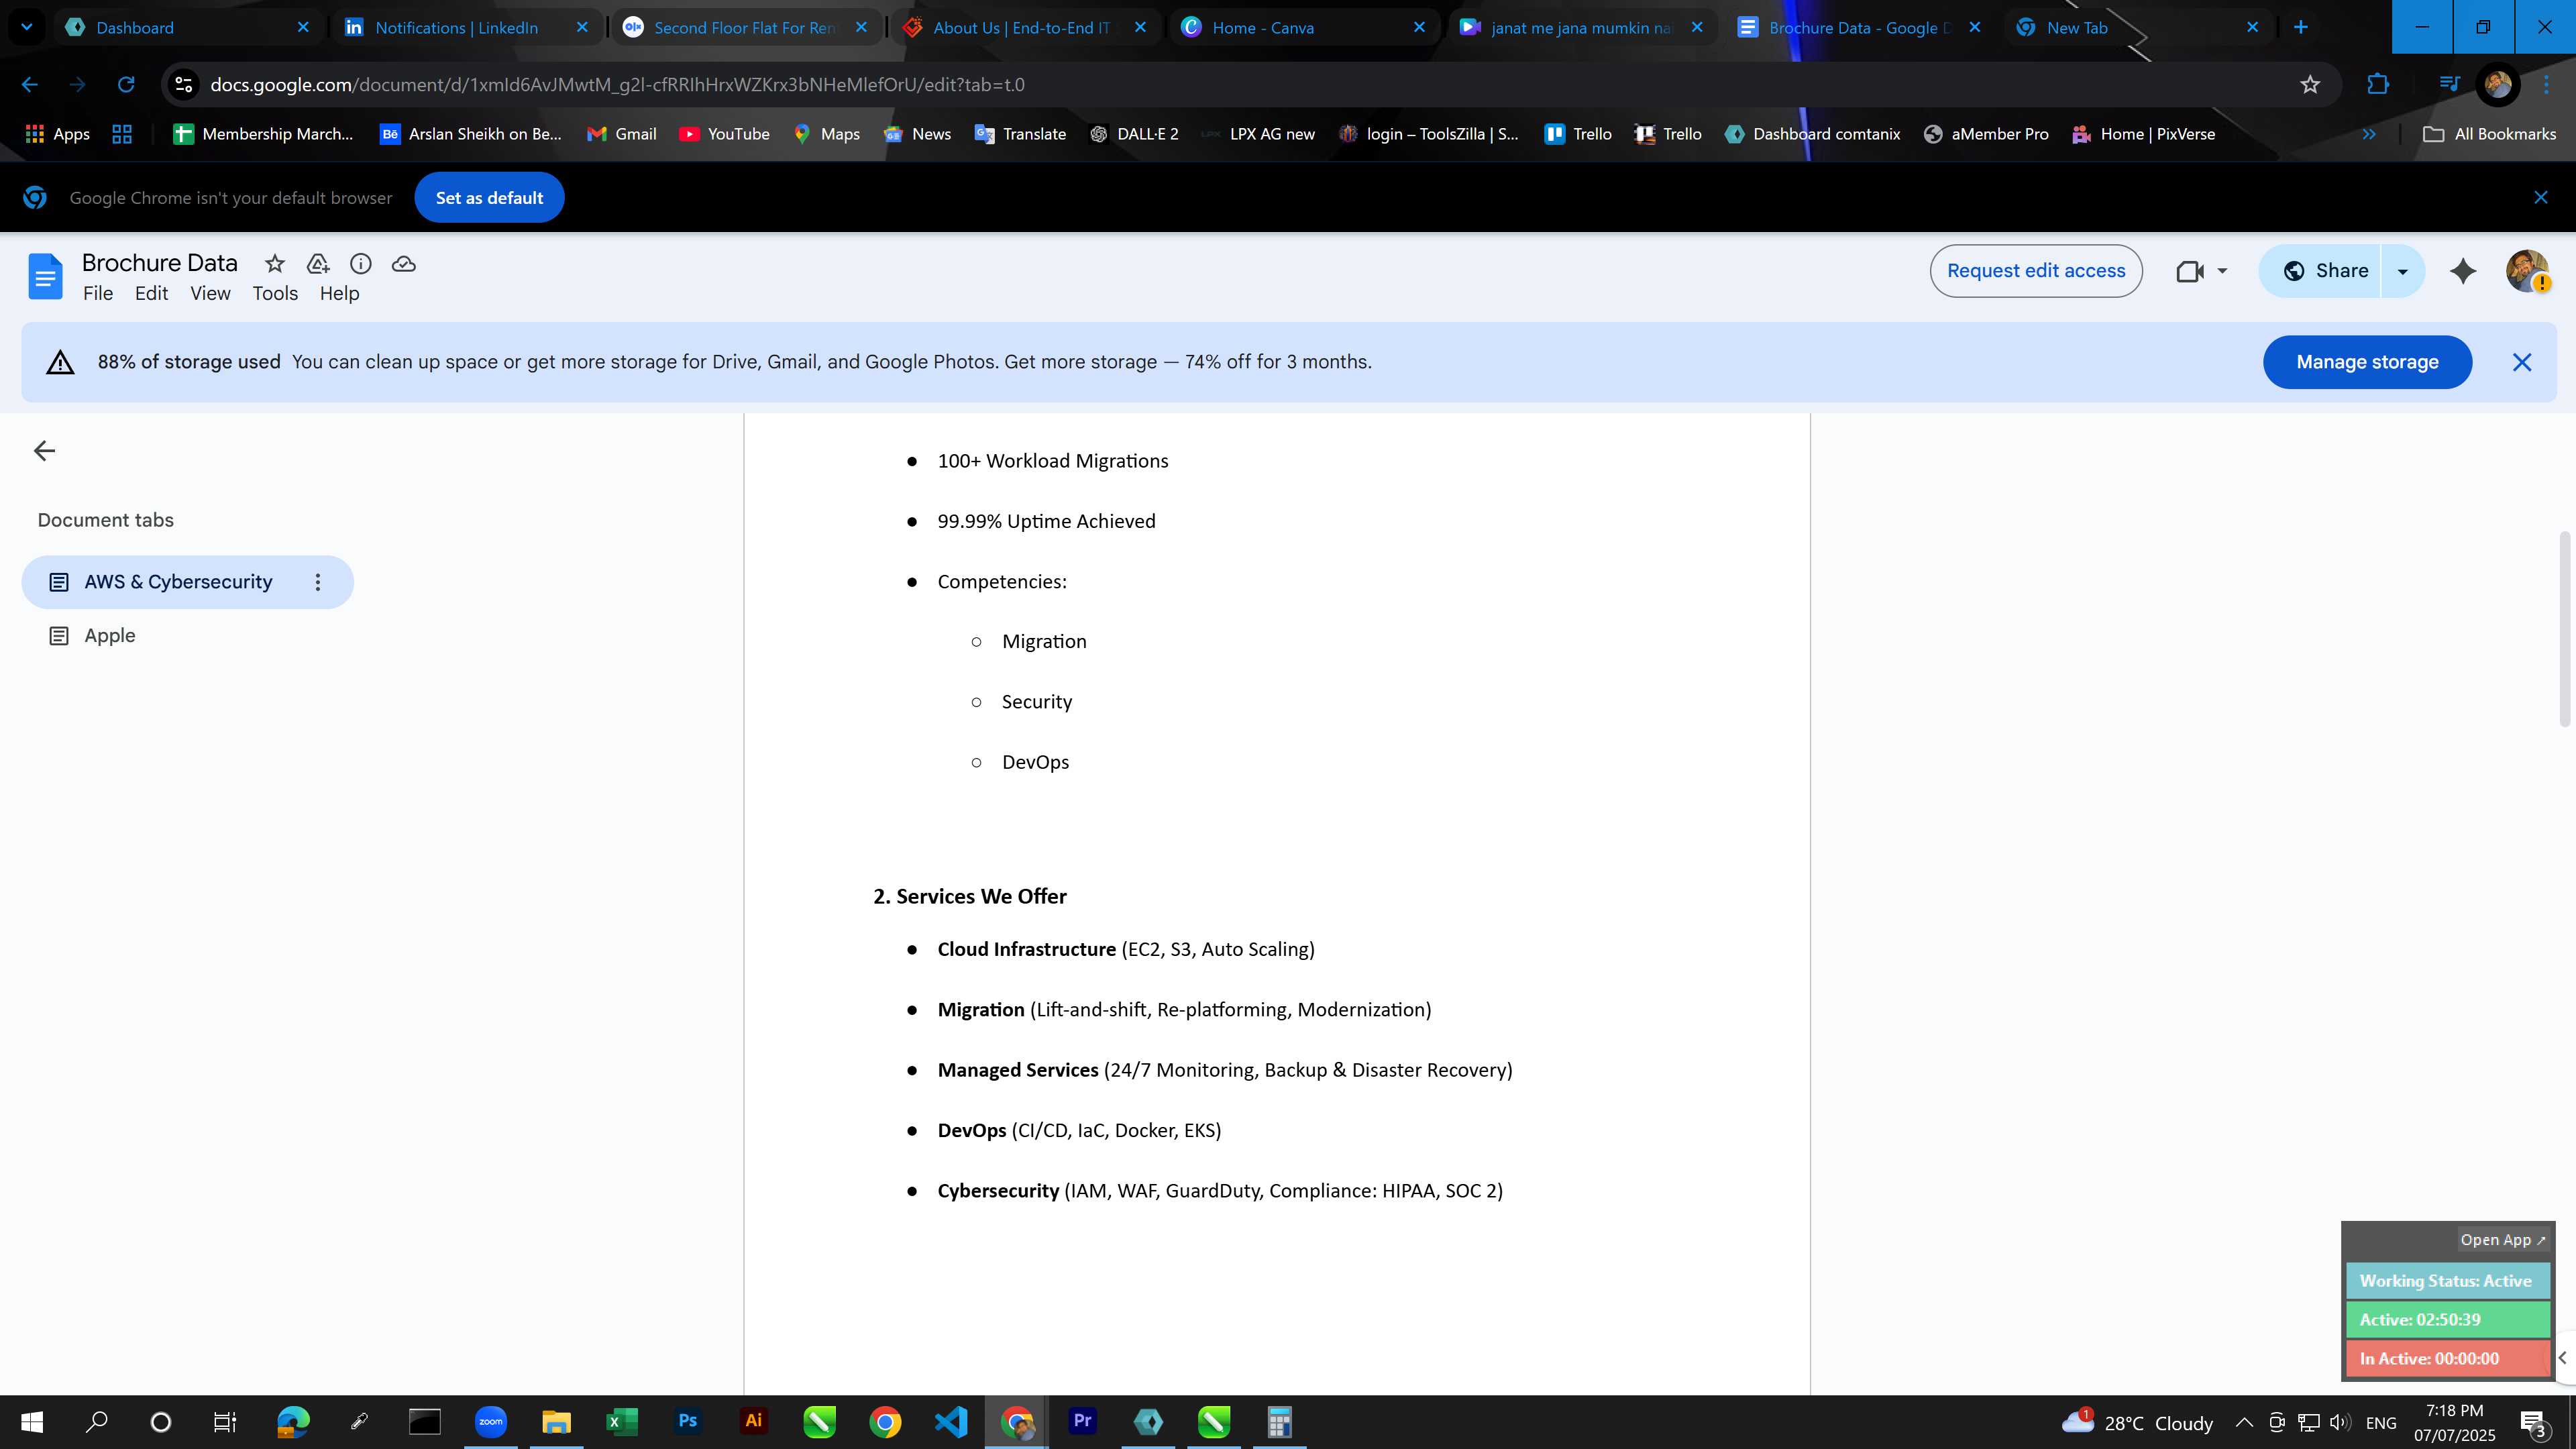
Task: Open Excel from the taskbar
Action: [x=622, y=1422]
